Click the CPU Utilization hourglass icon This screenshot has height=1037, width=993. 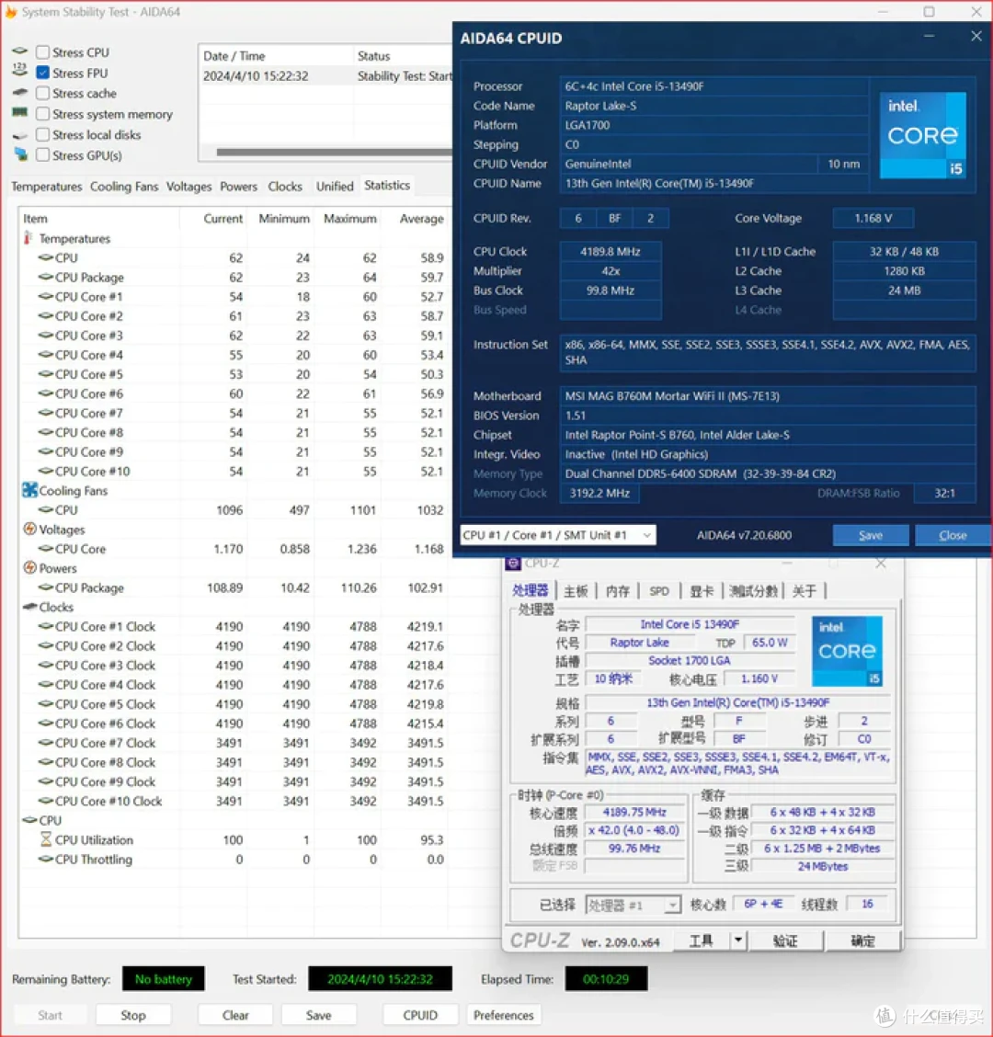click(x=46, y=839)
